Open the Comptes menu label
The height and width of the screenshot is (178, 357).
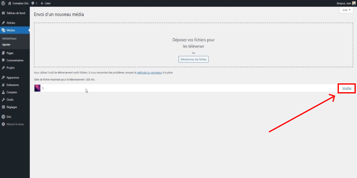tap(12, 92)
